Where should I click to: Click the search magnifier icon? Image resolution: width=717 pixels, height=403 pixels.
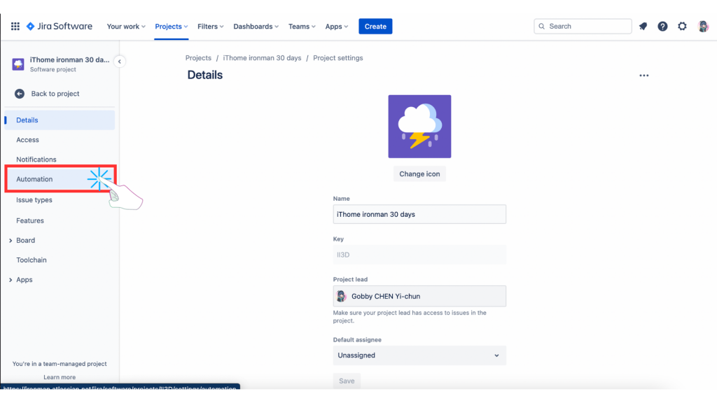point(542,27)
